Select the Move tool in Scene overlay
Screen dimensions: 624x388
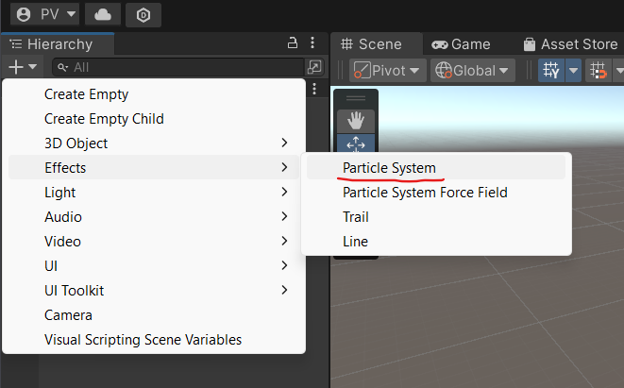[356, 143]
